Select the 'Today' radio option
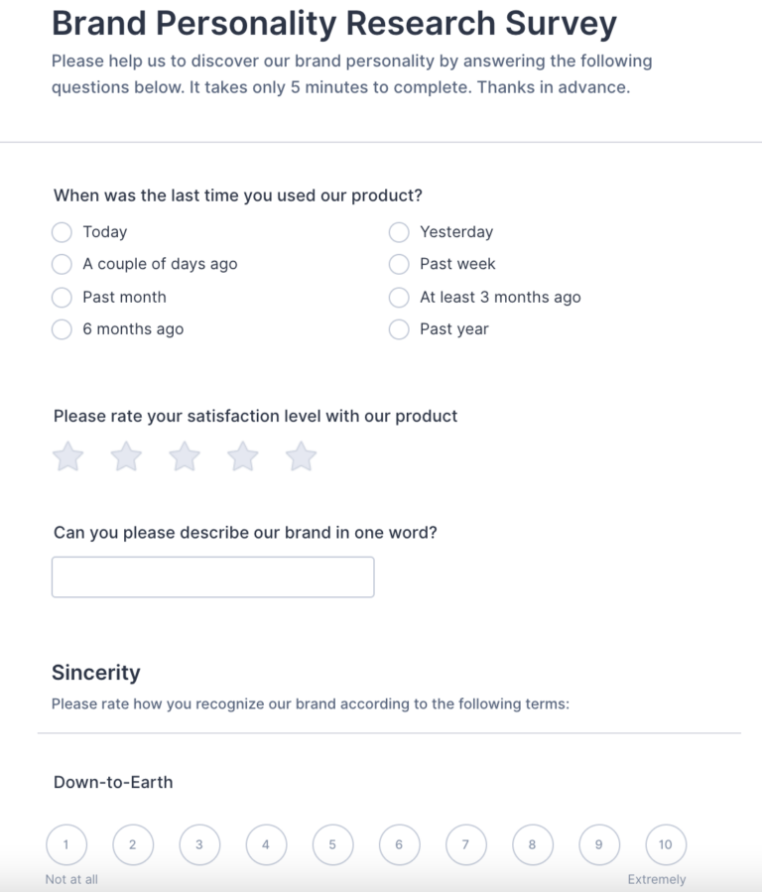762x892 pixels. tap(62, 232)
